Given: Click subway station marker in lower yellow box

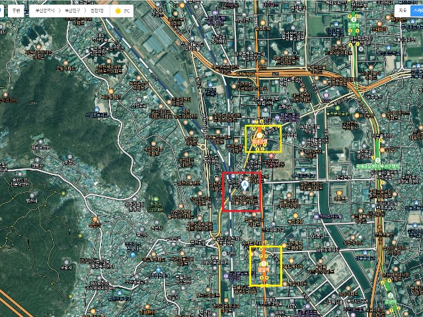Looking at the screenshot, I should 263,264.
